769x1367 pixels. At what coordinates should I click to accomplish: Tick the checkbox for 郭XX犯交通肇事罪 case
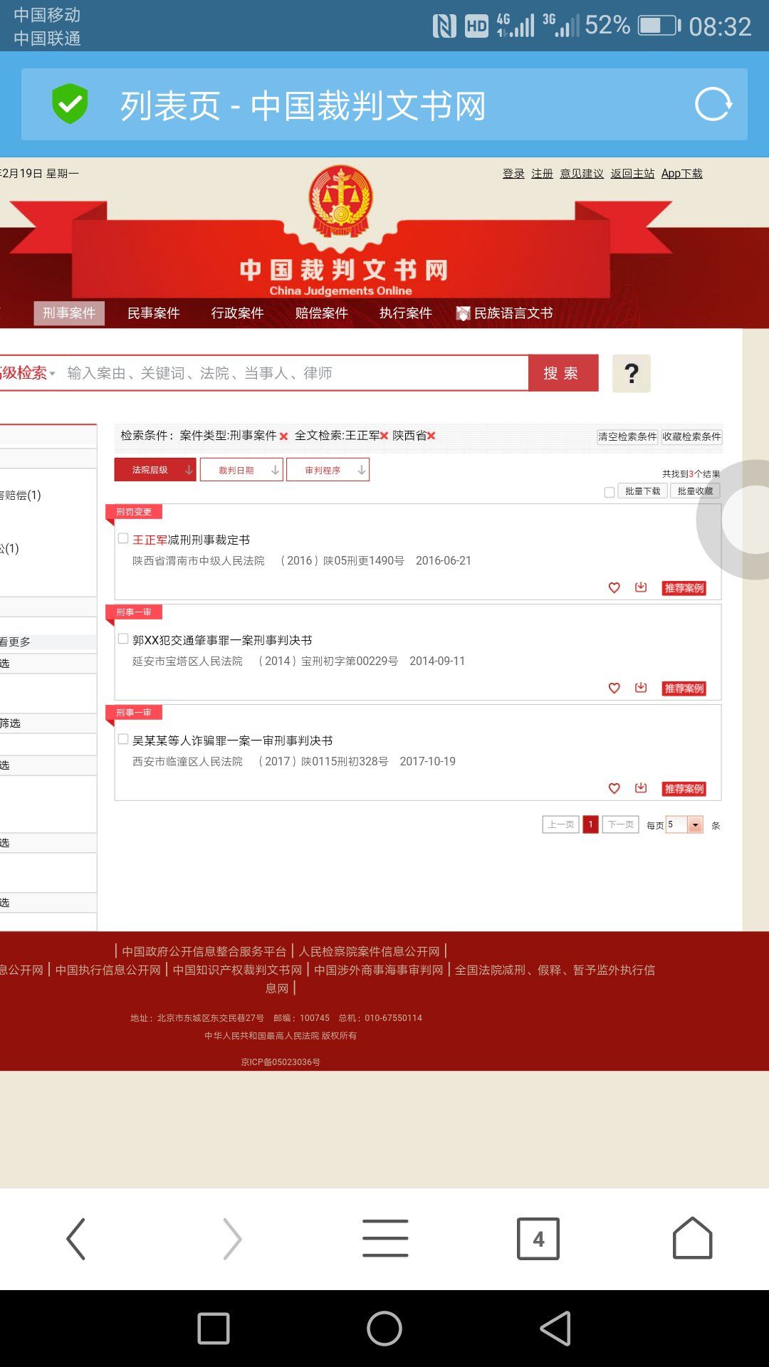click(123, 639)
